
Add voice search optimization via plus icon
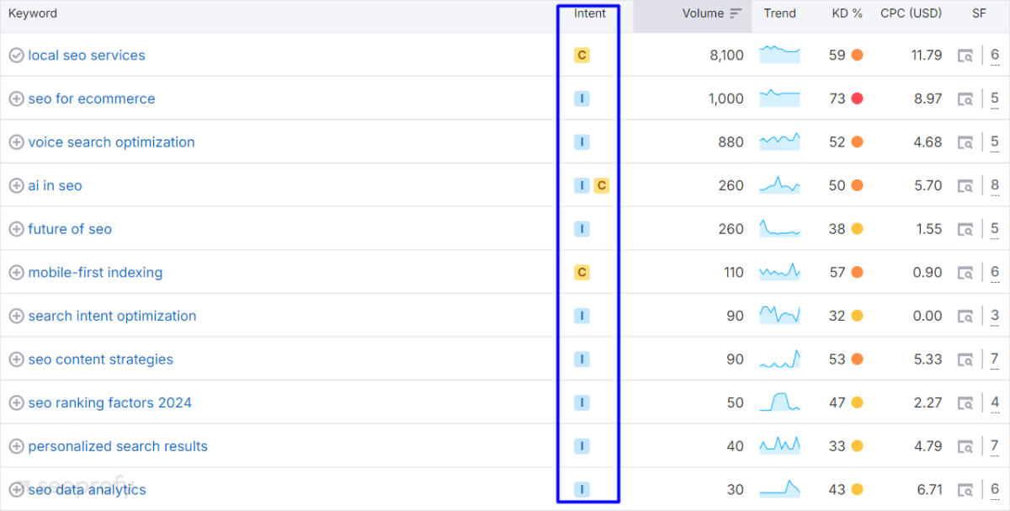click(16, 142)
